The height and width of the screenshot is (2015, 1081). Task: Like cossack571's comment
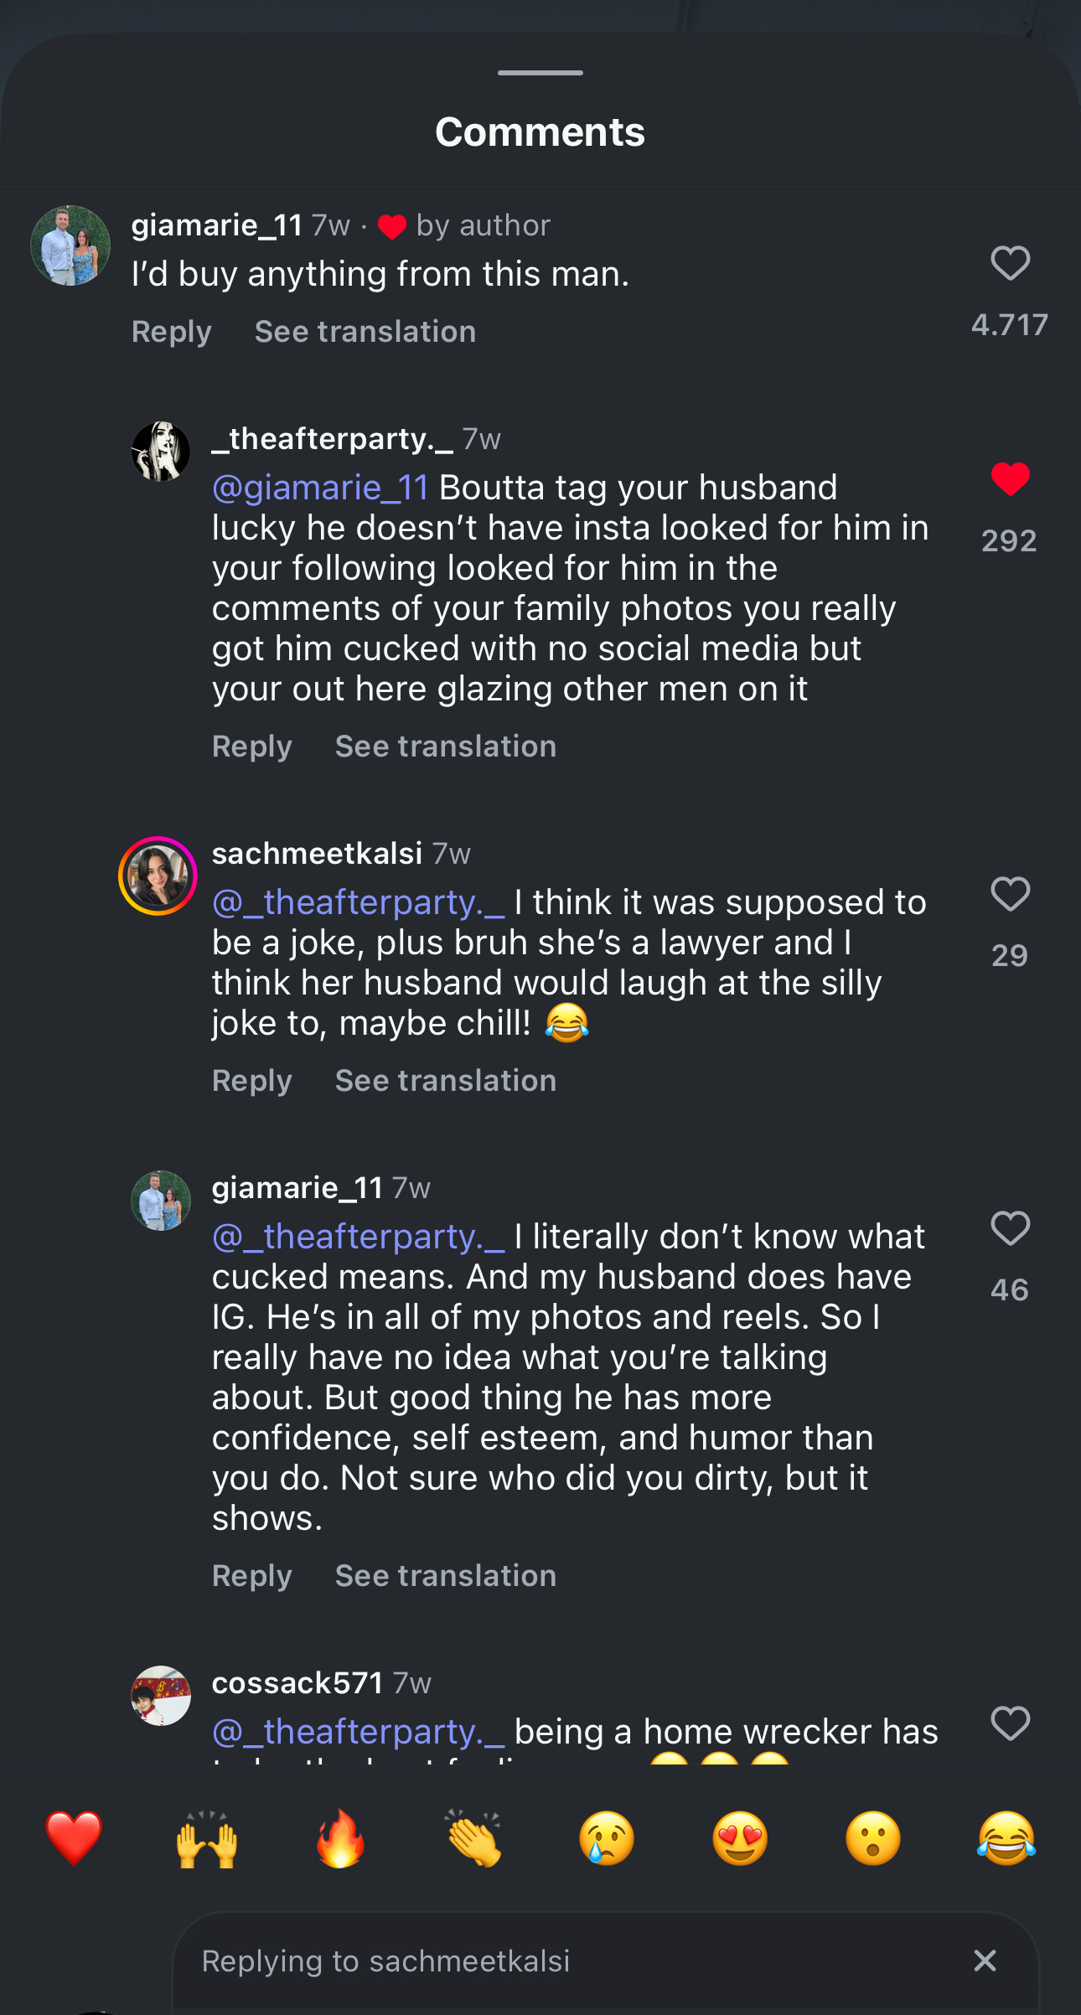pyautogui.click(x=1010, y=1723)
